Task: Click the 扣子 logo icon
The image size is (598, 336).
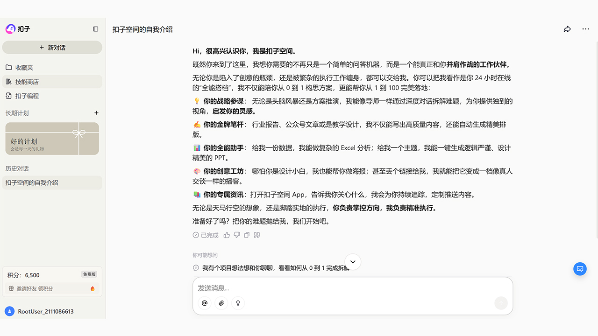Action: coord(10,29)
